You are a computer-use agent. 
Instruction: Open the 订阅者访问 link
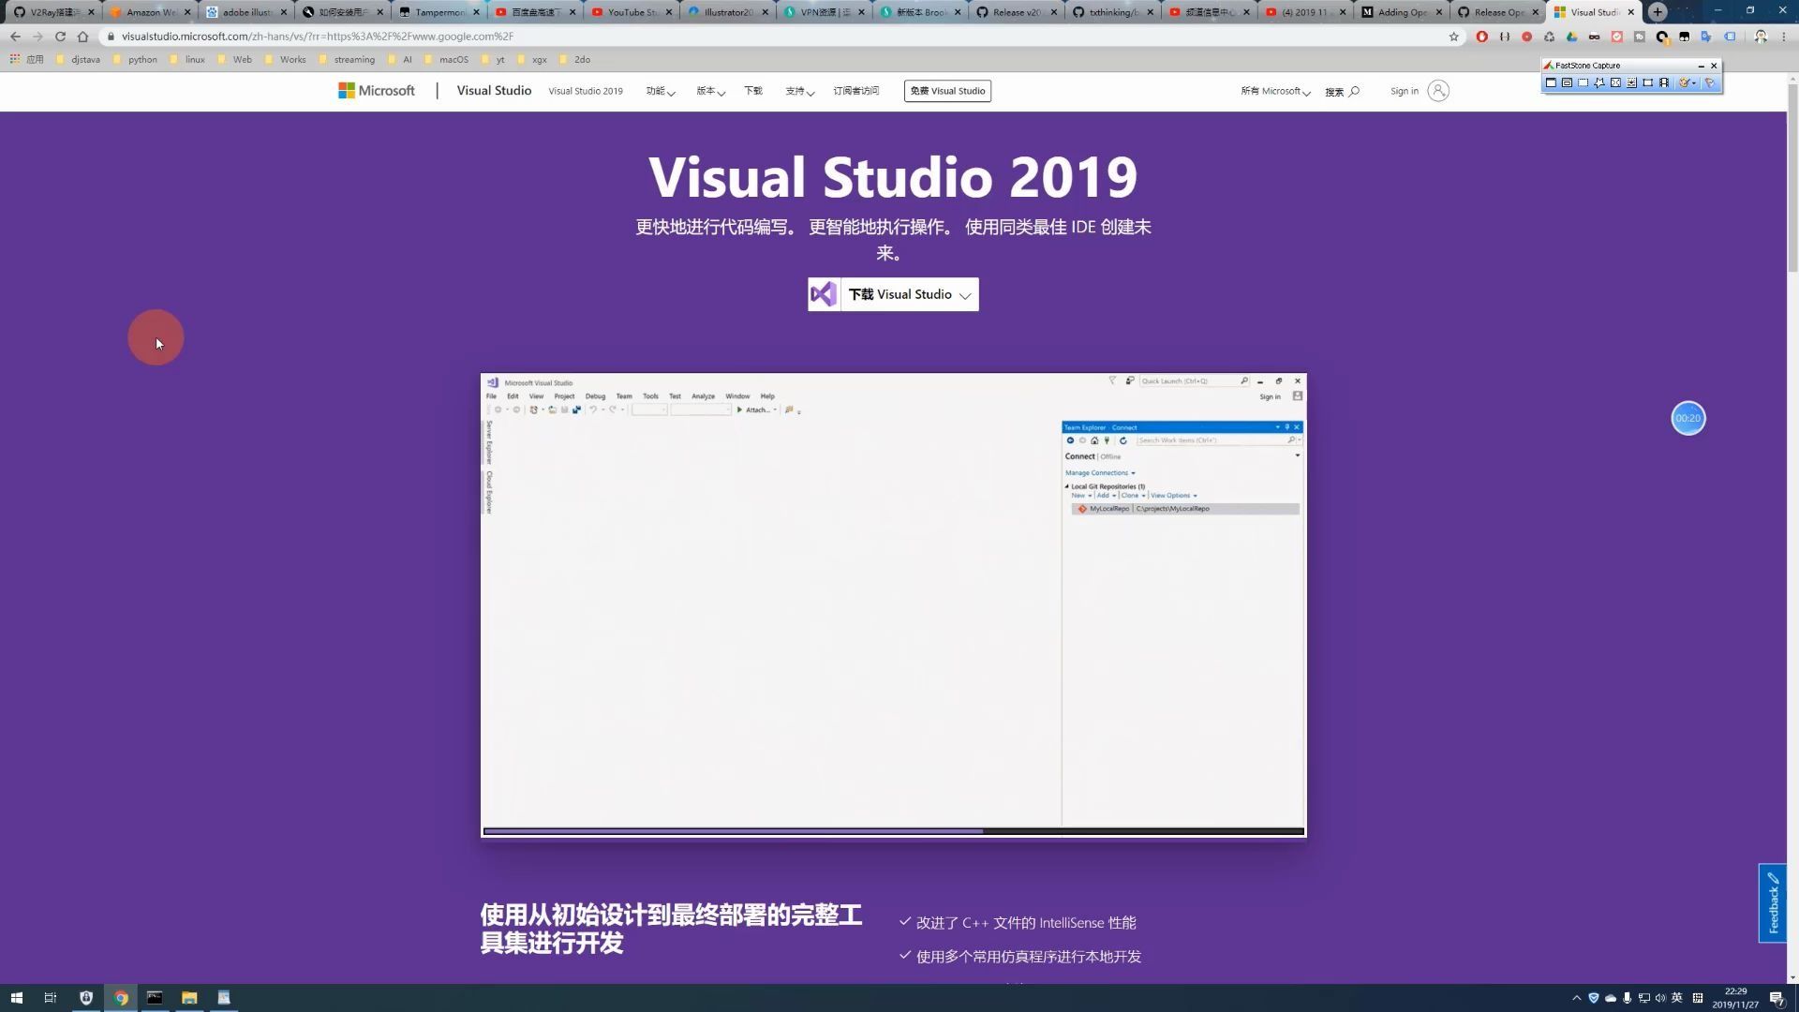[x=856, y=91]
